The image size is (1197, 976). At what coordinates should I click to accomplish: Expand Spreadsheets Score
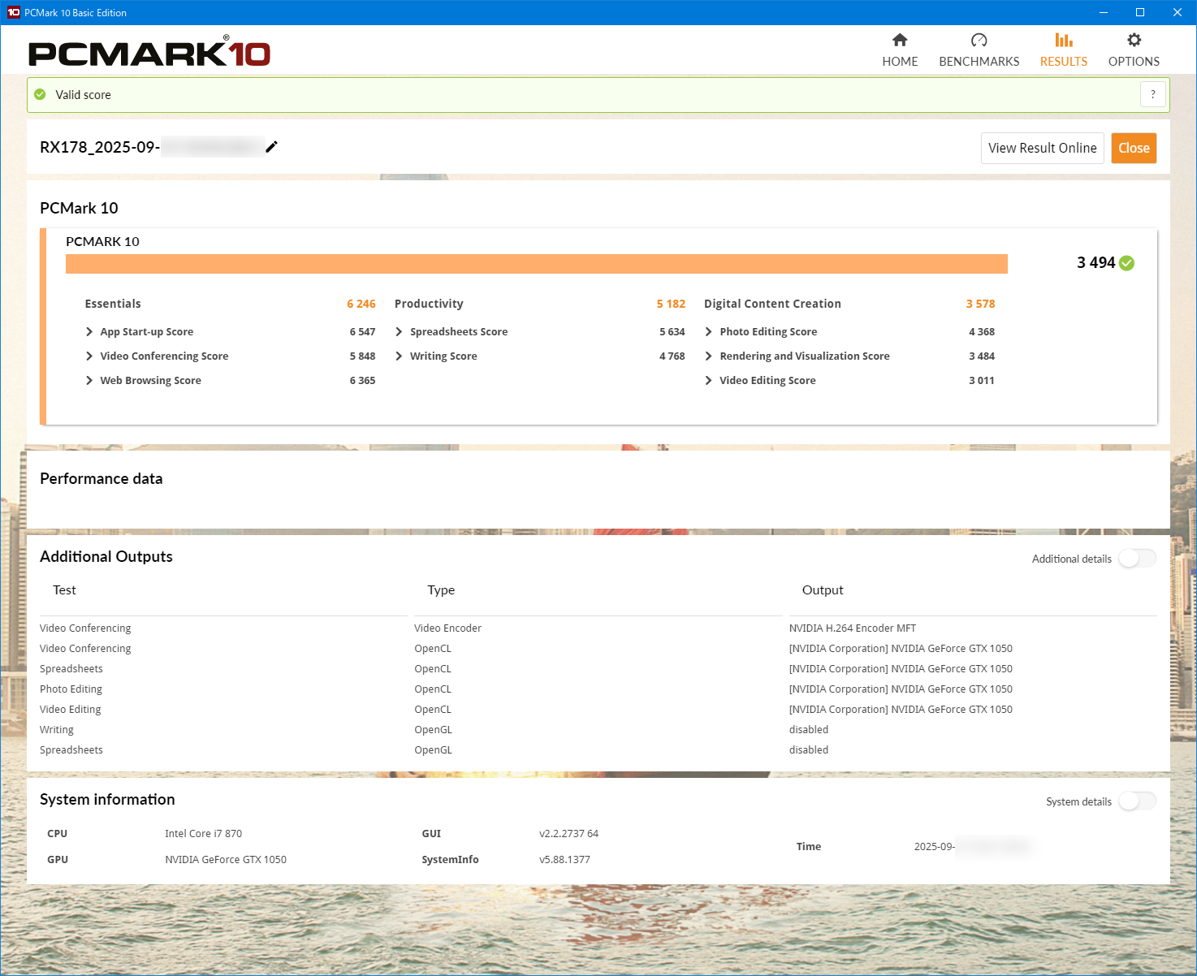(399, 331)
